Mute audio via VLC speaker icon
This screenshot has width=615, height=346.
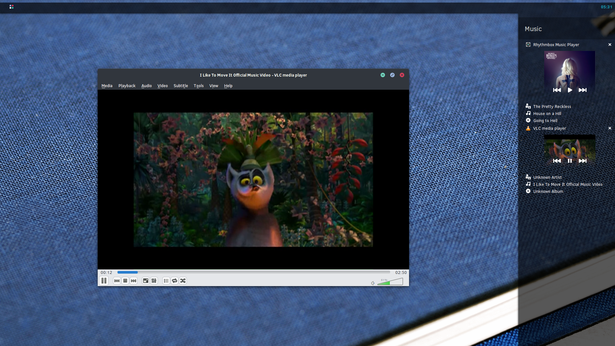[373, 283]
